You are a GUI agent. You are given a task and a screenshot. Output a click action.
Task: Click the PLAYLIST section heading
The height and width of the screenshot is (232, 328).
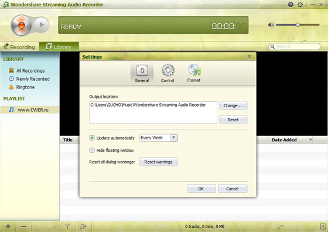[x=14, y=98]
